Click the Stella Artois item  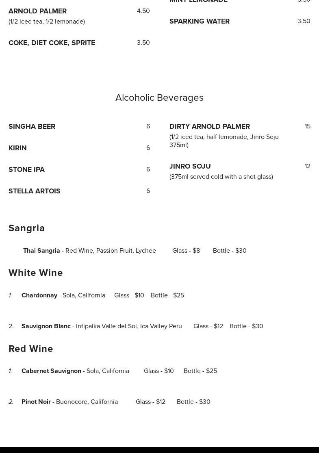(34, 191)
